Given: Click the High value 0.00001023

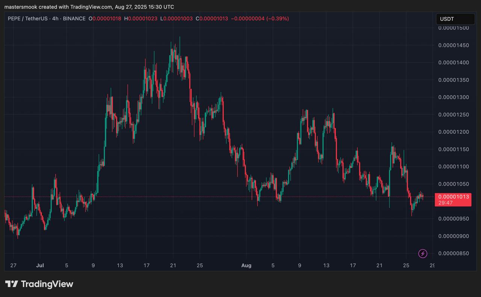Looking at the screenshot, I should tap(142, 18).
